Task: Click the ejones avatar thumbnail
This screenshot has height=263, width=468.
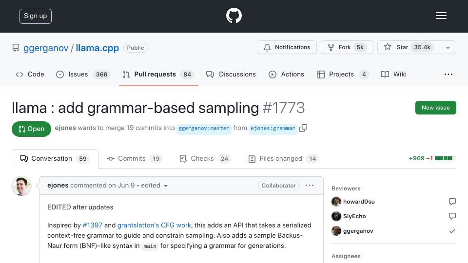Action: click(x=21, y=186)
